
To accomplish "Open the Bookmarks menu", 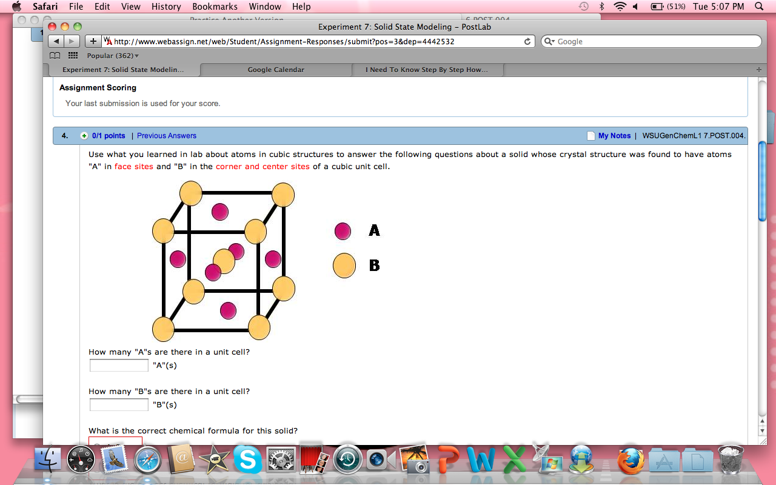I will (215, 7).
